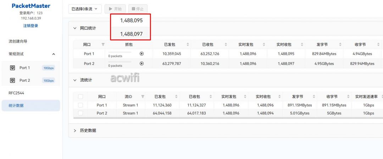Collapse the 网口统计 section
383x159 pixels.
coord(75,28)
